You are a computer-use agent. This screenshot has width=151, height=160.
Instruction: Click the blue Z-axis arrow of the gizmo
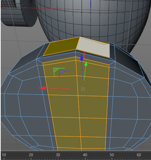coord(82,57)
